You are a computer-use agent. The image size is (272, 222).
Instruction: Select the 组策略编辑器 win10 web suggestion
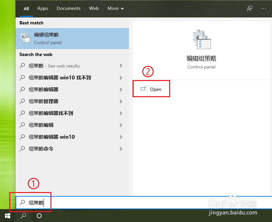[x=72, y=137]
